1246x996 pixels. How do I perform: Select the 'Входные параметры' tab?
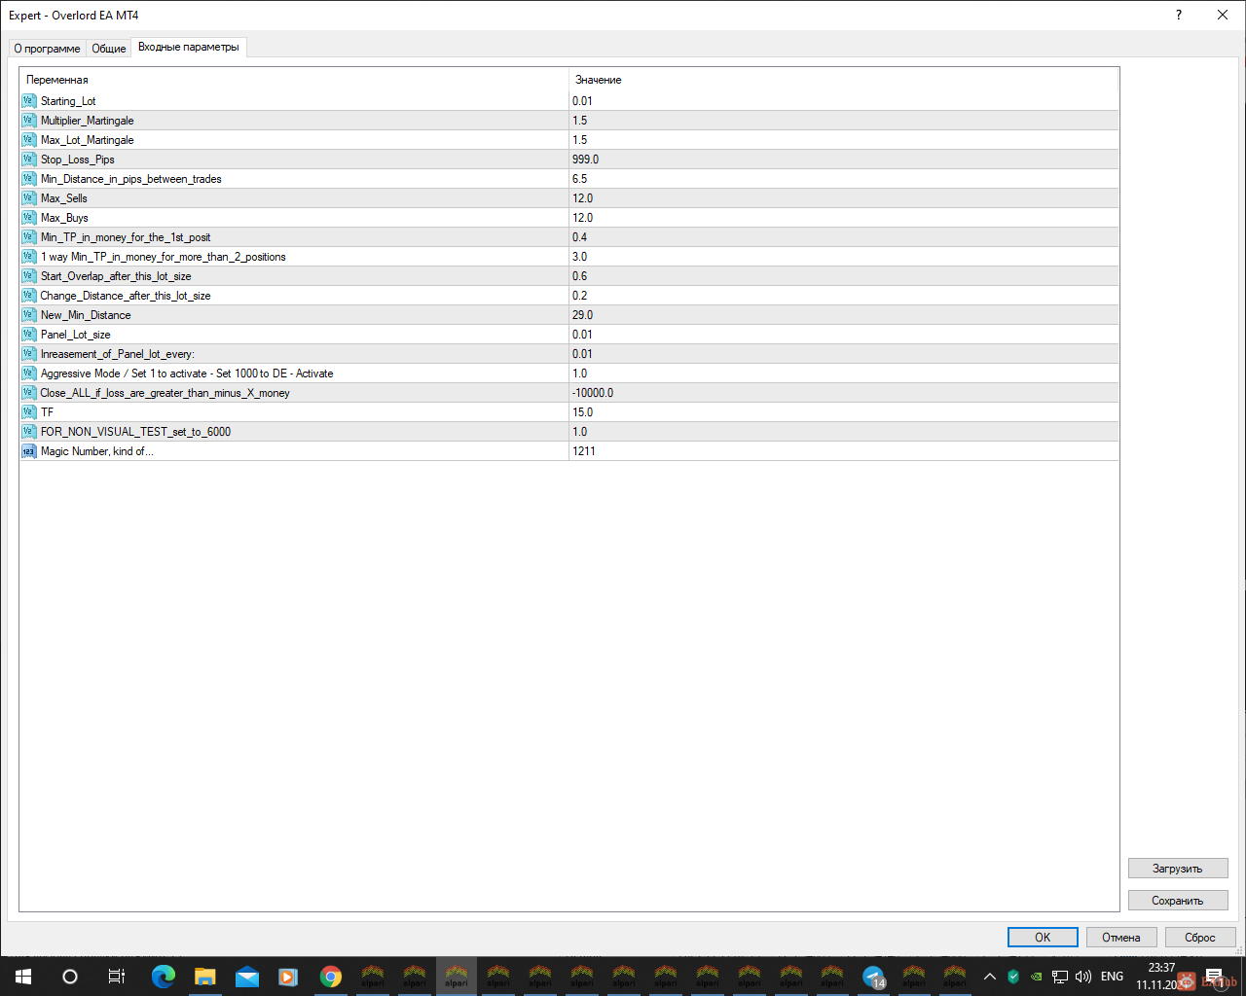[x=189, y=47]
